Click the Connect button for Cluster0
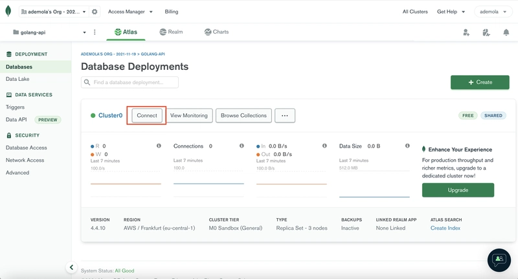Viewport: 518px width, 279px height. [147, 116]
